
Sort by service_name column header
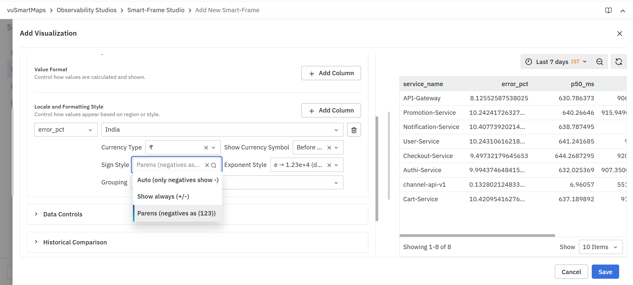423,84
